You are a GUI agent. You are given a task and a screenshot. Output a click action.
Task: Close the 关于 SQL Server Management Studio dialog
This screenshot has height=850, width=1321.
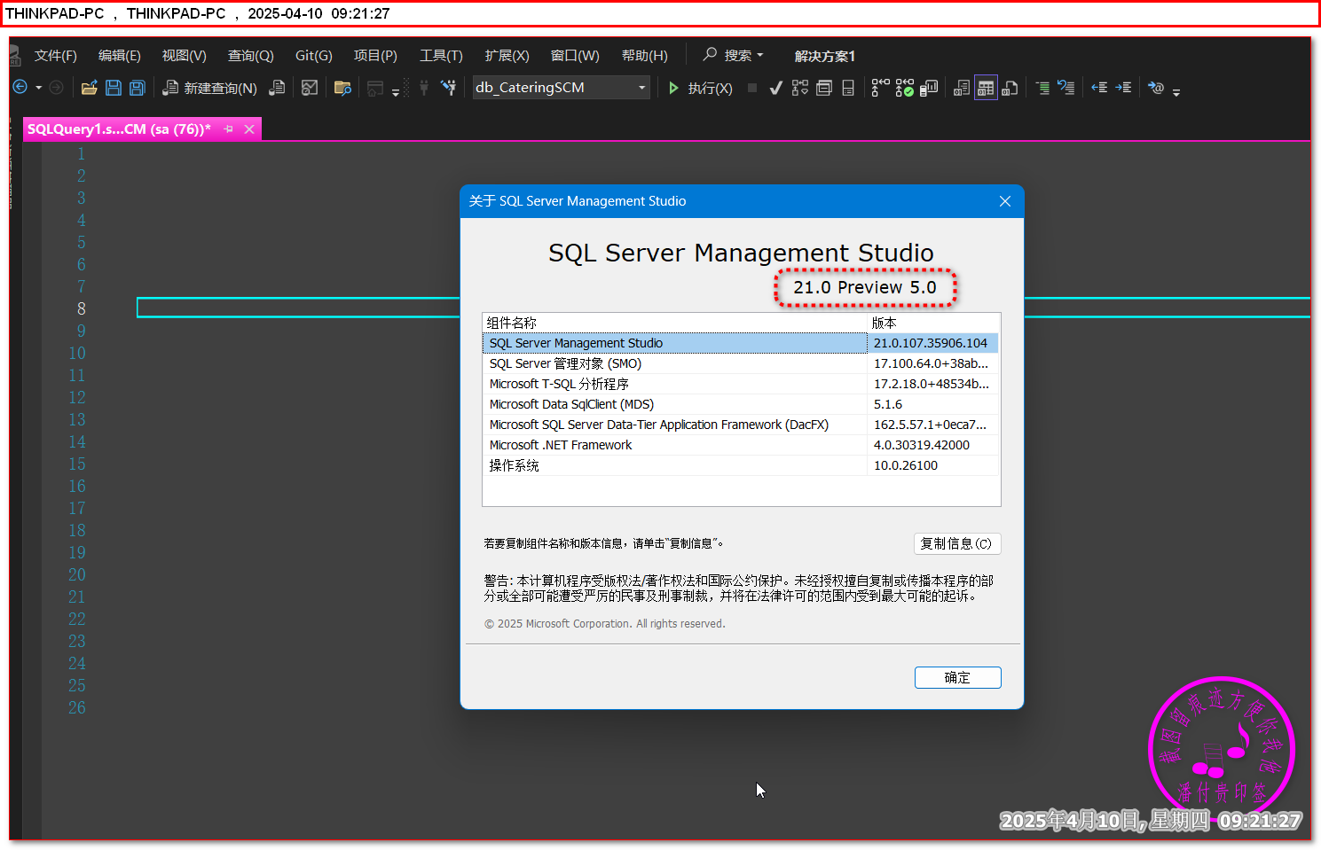[x=1005, y=201]
